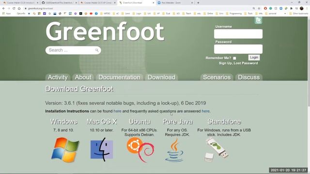The image size is (310, 174).
Task: Click the Windows logo download icon
Action: (65, 150)
